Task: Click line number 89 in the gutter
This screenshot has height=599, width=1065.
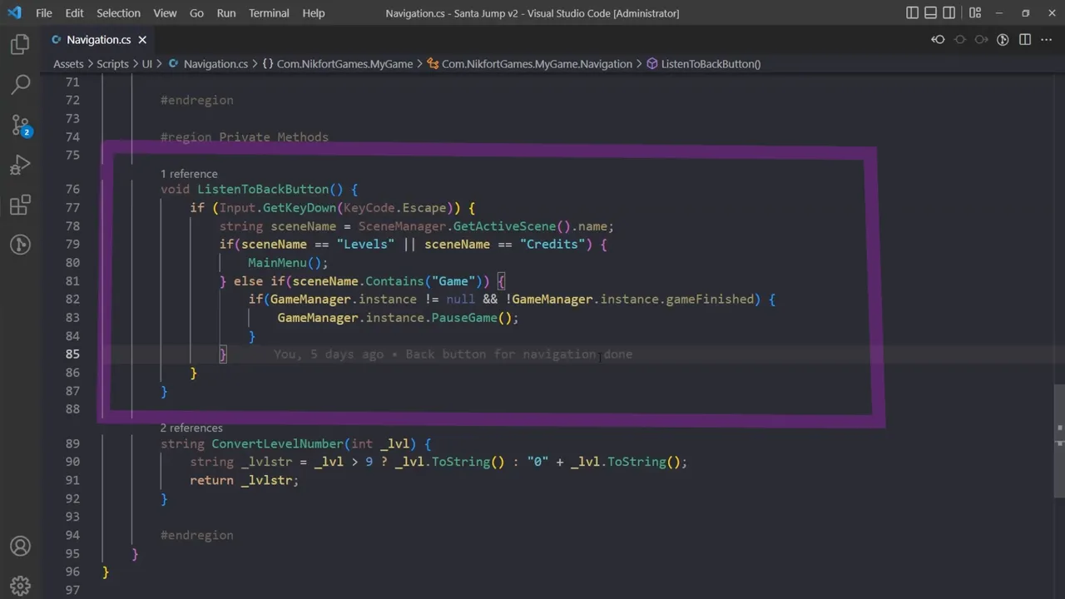Action: point(72,444)
